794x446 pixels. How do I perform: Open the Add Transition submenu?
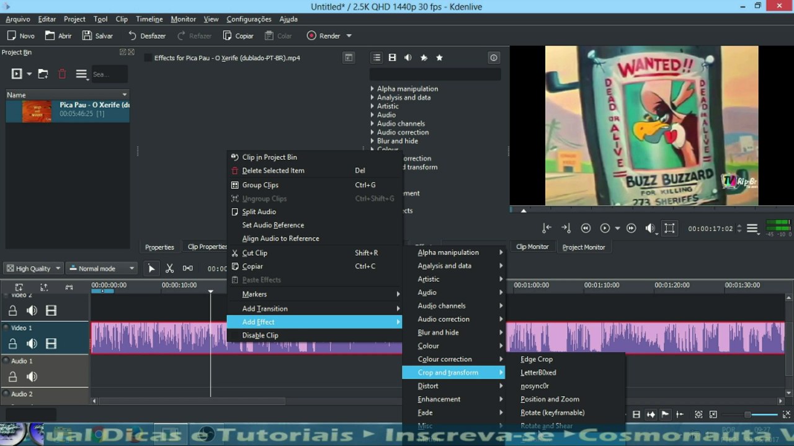[314, 308]
